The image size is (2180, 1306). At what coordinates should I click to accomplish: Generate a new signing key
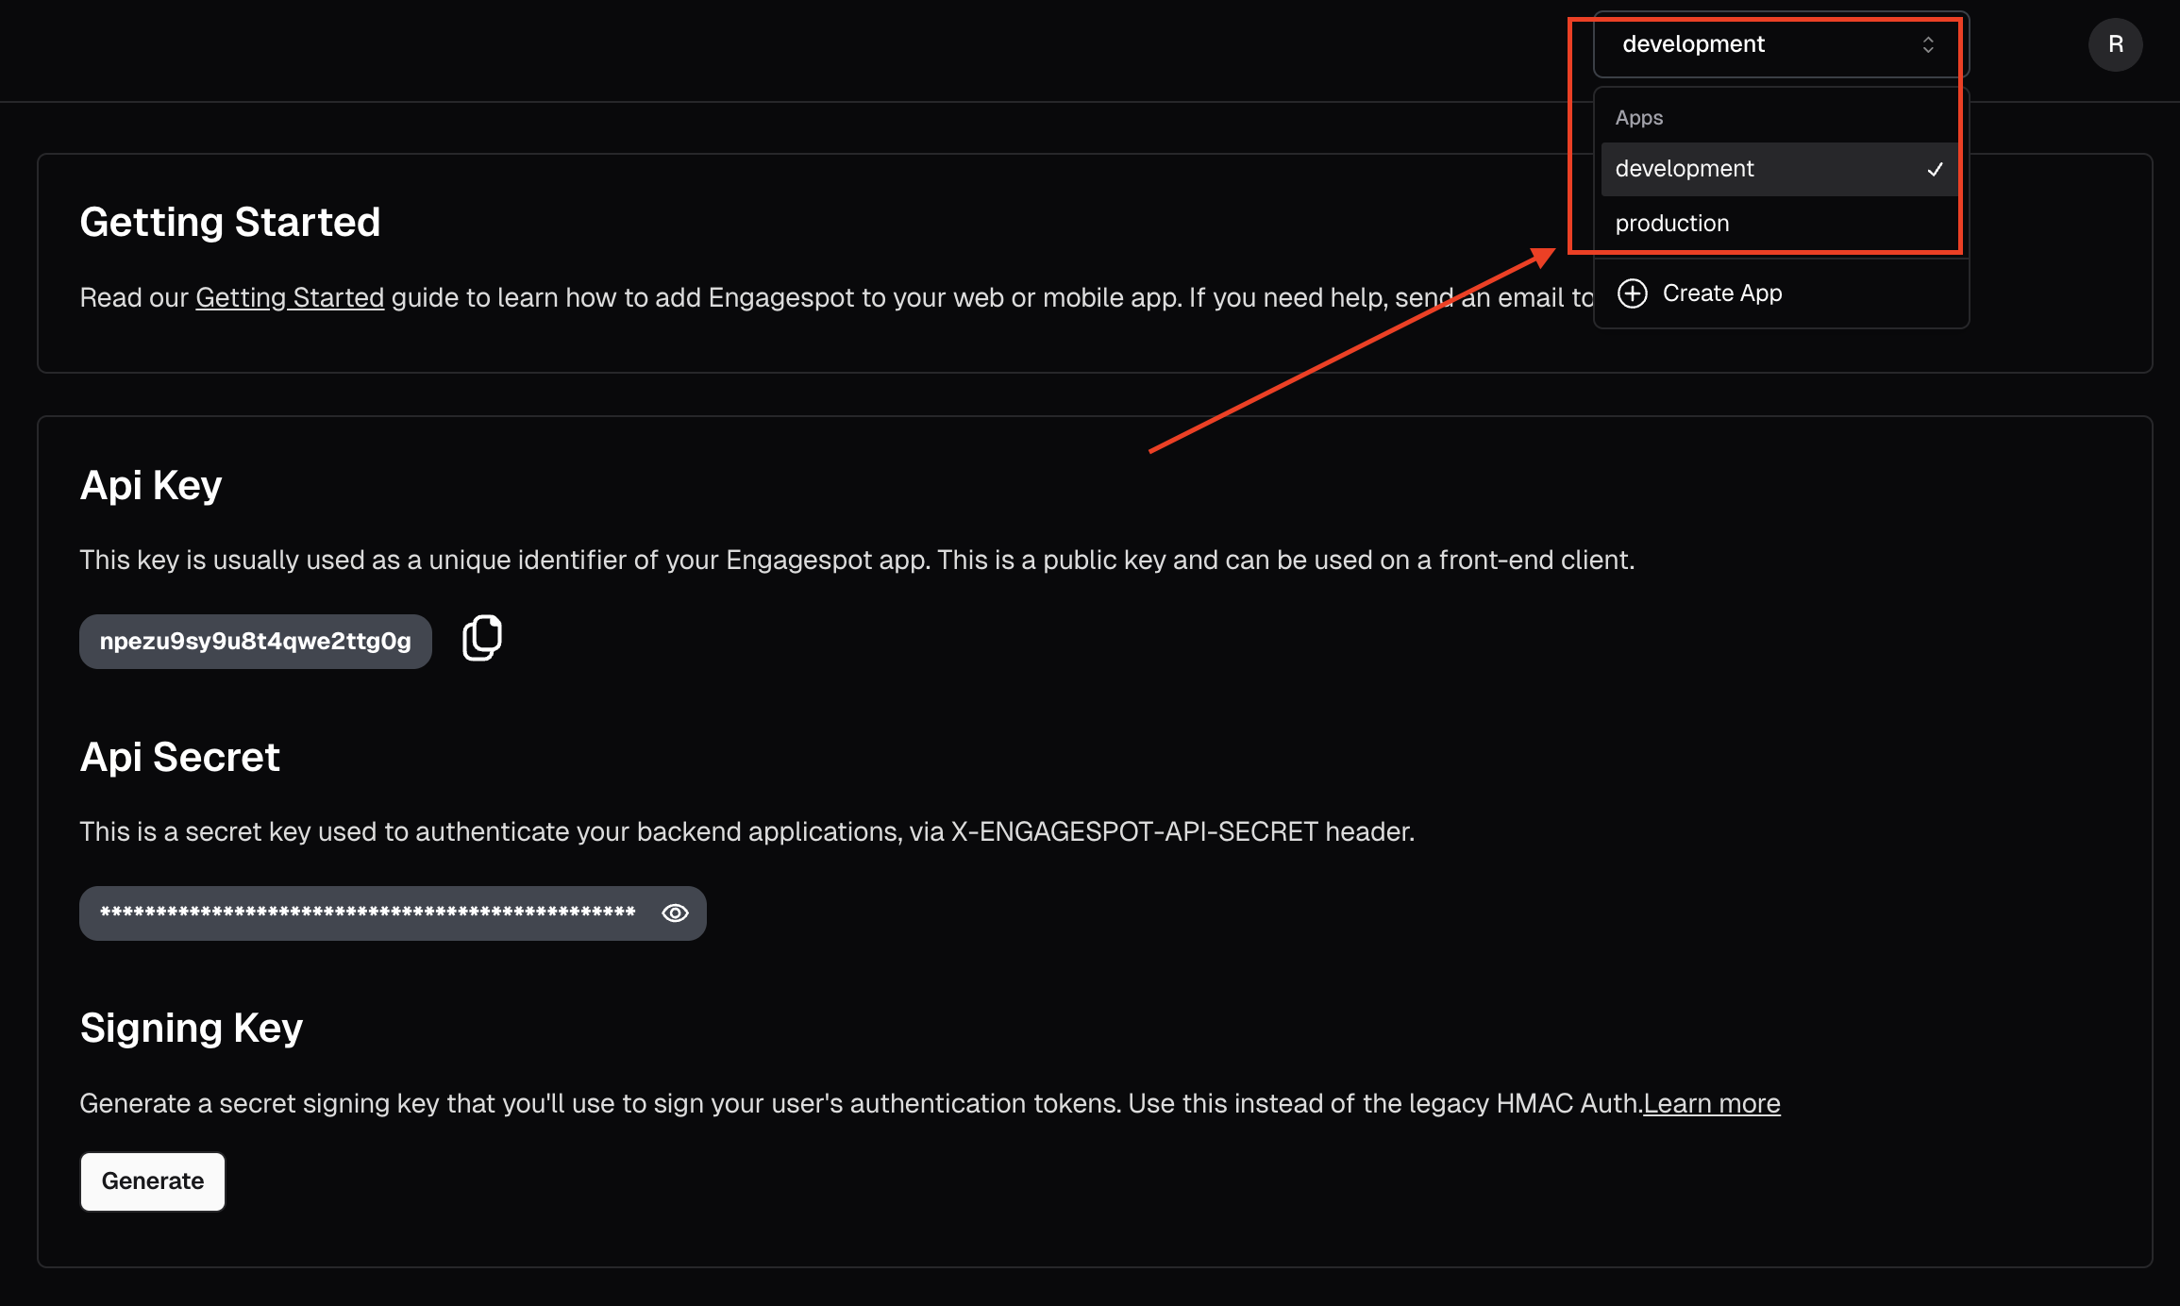(153, 1181)
